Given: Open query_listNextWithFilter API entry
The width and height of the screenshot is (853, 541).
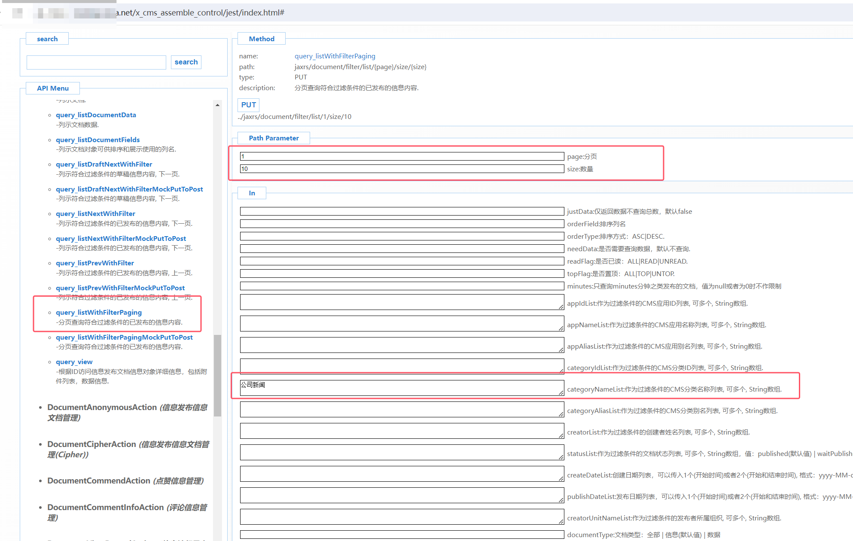Looking at the screenshot, I should pyautogui.click(x=95, y=214).
